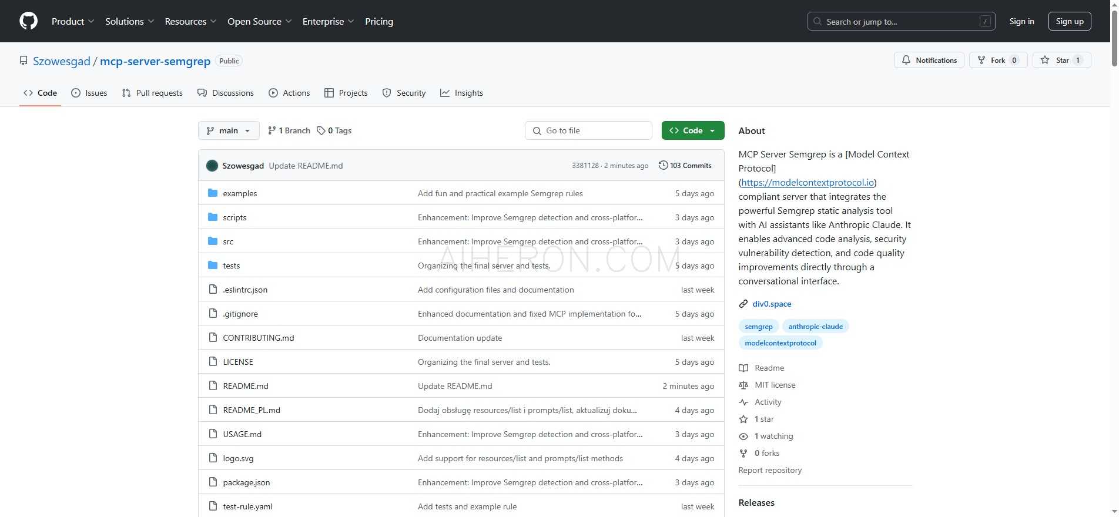Click the Sign in link

1021,21
